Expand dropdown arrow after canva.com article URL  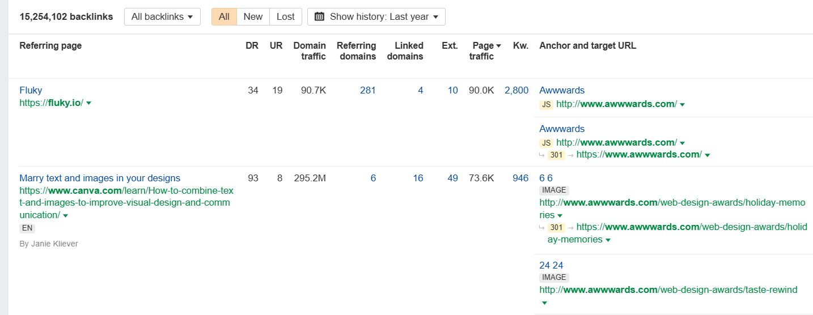click(66, 216)
